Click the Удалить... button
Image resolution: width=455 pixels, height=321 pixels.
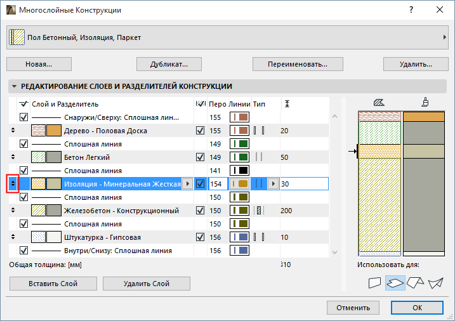click(x=416, y=64)
